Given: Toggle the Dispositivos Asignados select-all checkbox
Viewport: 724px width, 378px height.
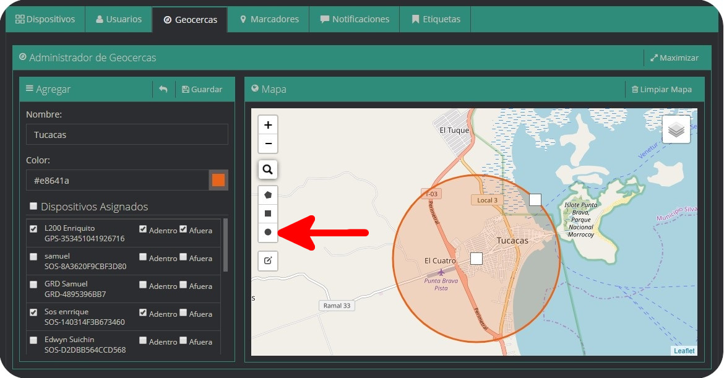Looking at the screenshot, I should (x=33, y=207).
